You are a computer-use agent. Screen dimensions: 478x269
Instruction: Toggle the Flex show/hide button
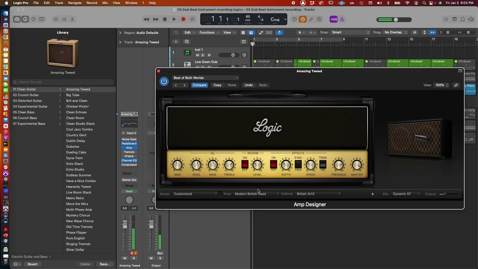[x=269, y=33]
